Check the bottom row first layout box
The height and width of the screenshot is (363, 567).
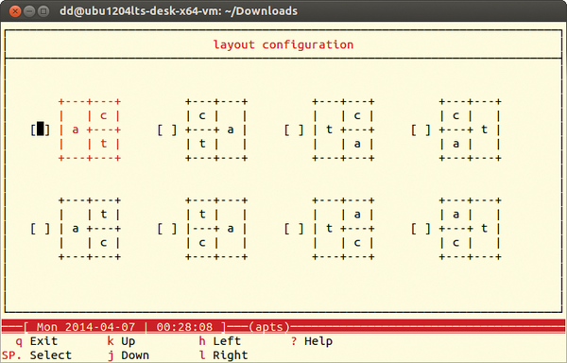tap(40, 228)
